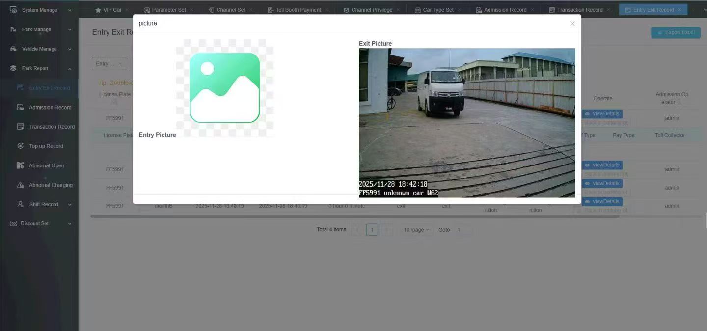Switch to the VIP Car tab
Image resolution: width=707 pixels, height=331 pixels.
pos(112,10)
